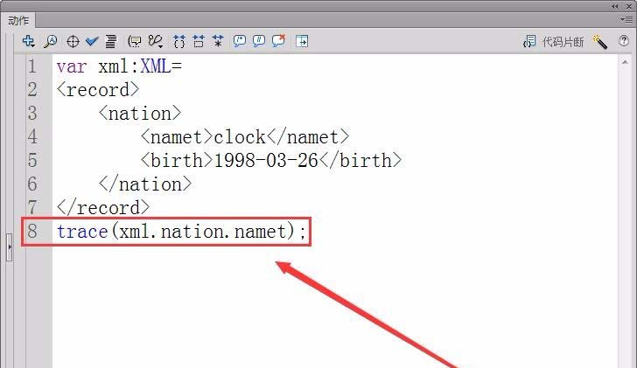Click '<record>' opening tag on line 2

point(98,90)
